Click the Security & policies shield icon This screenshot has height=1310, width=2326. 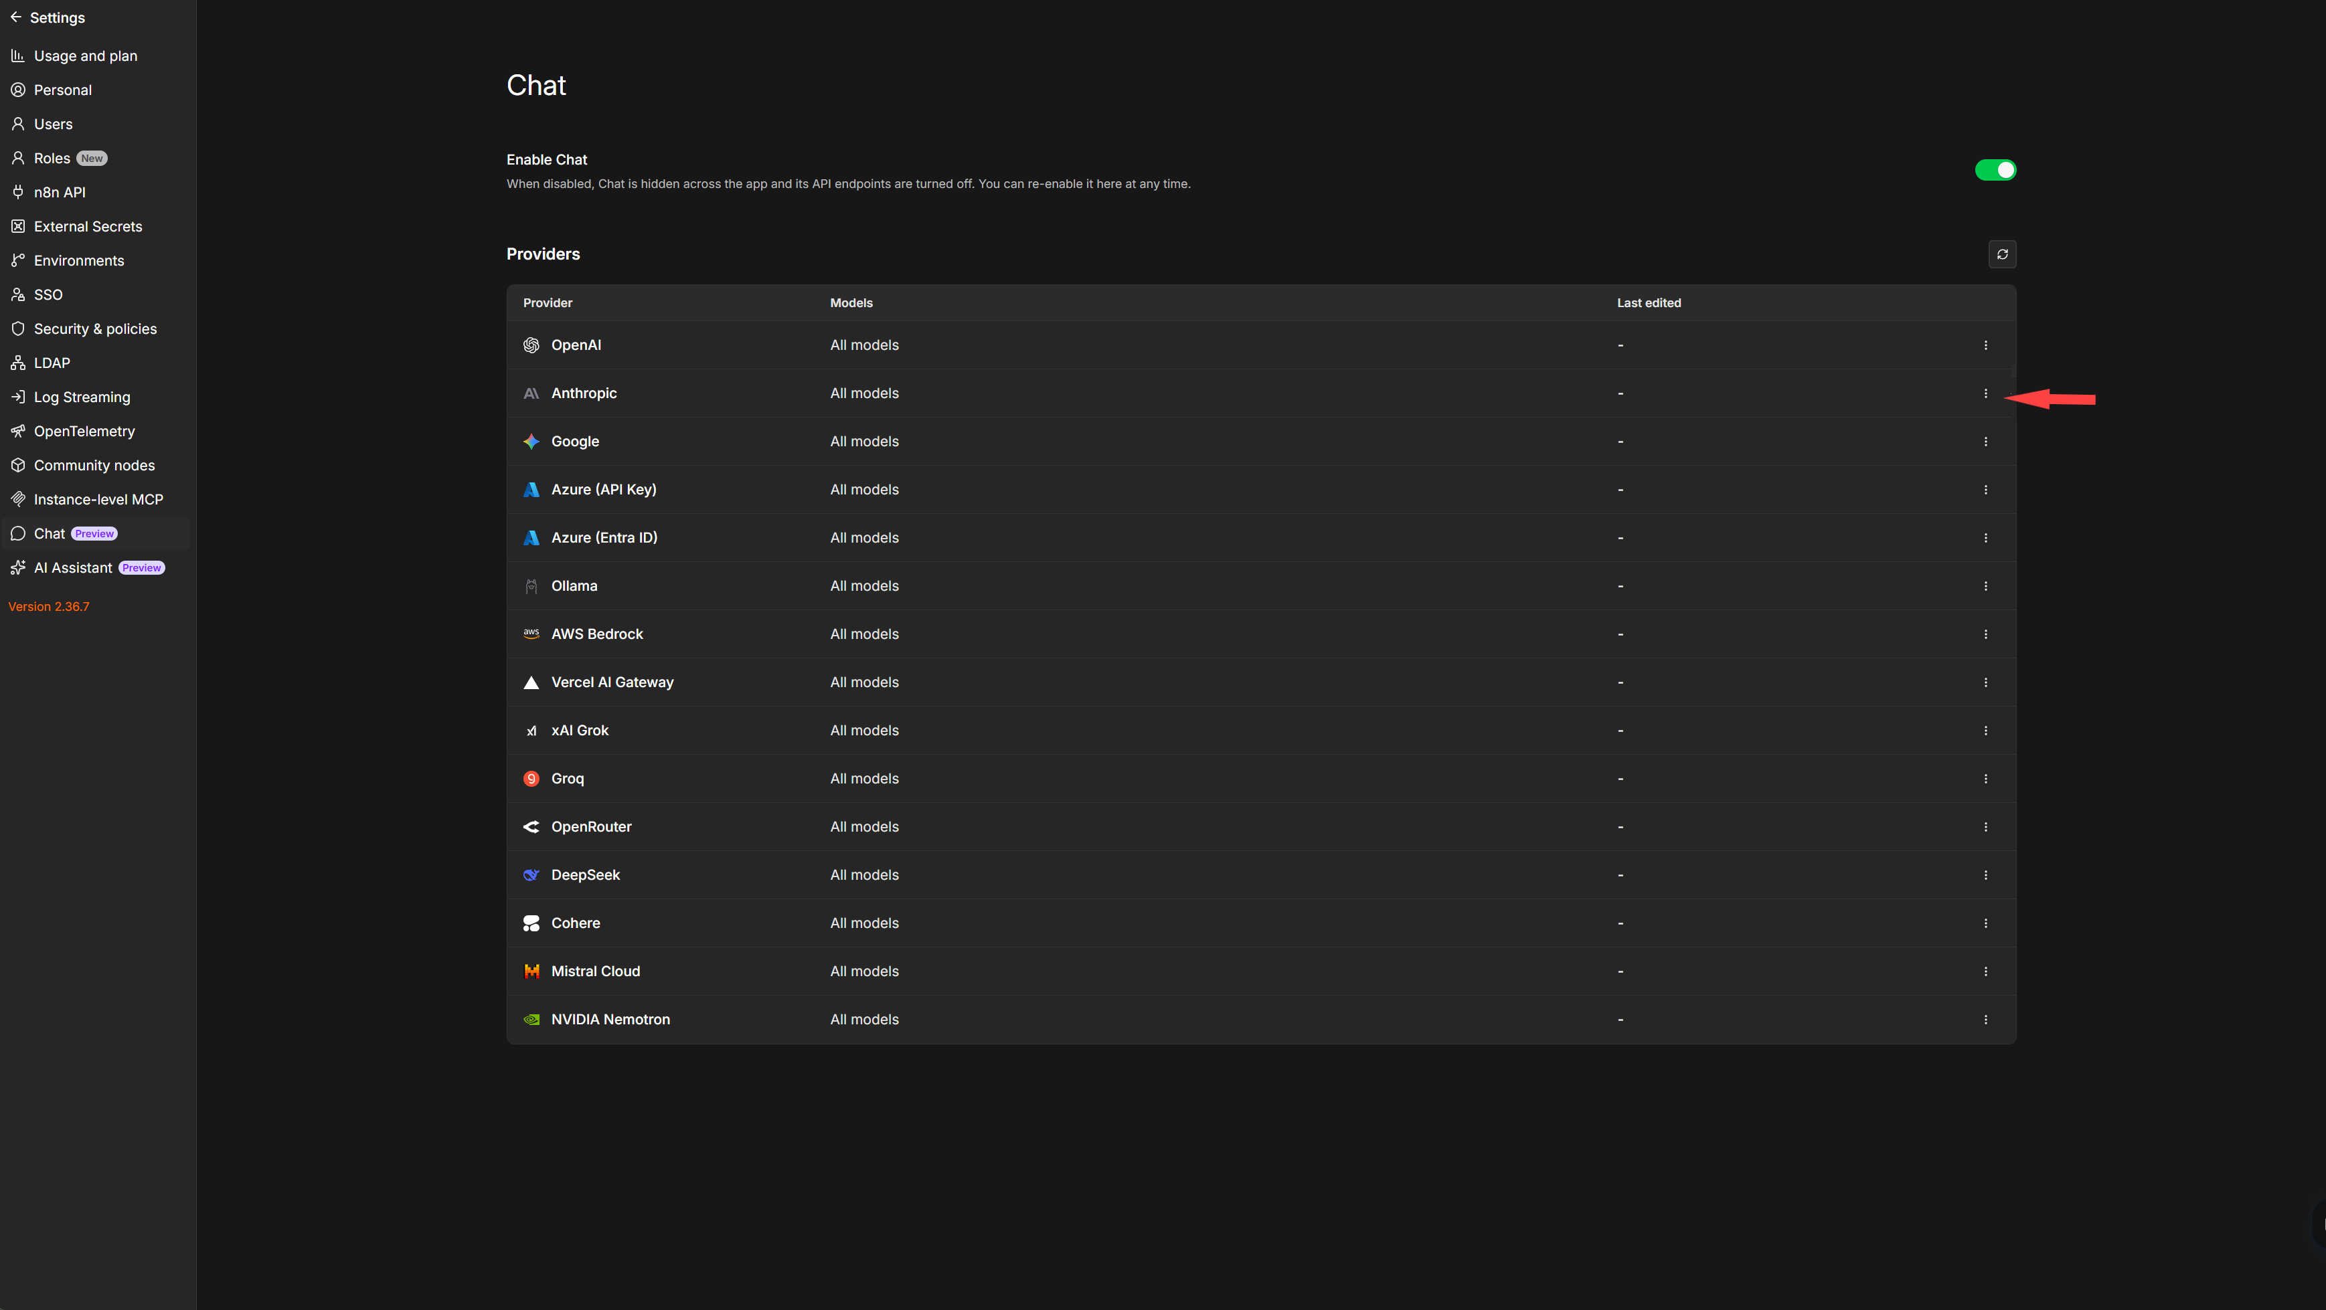tap(18, 329)
